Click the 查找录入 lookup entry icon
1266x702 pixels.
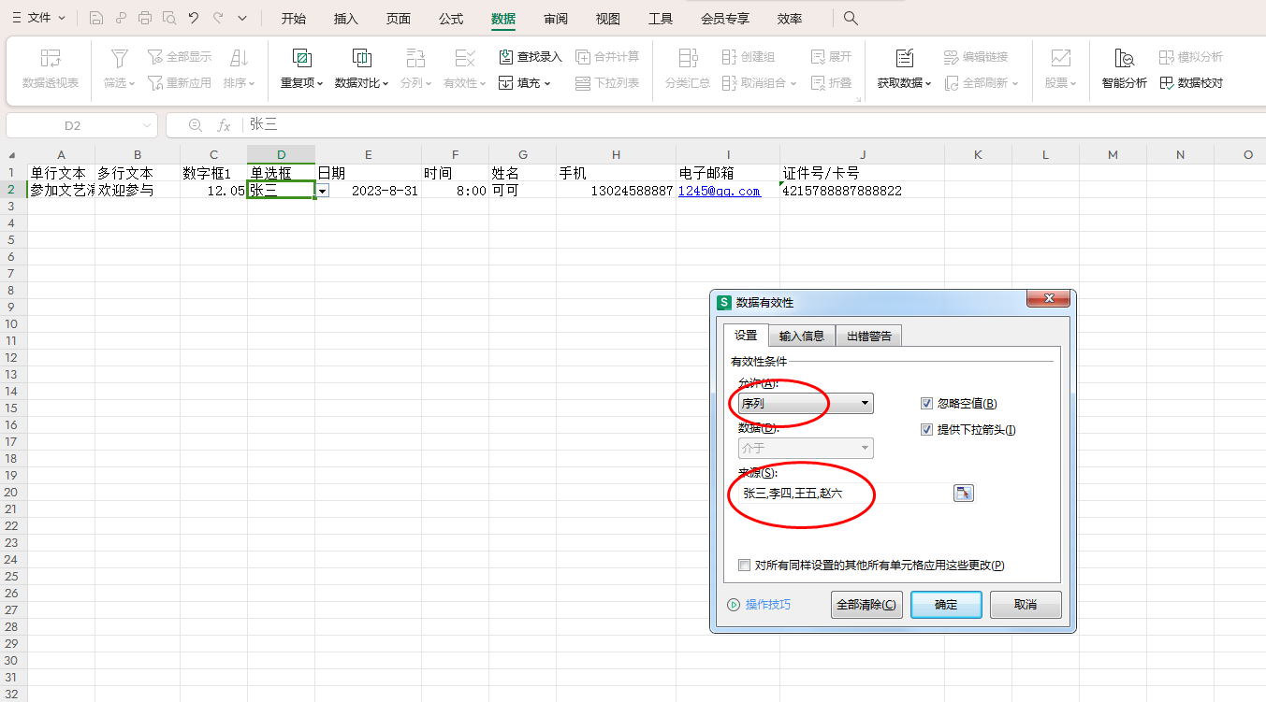point(506,57)
